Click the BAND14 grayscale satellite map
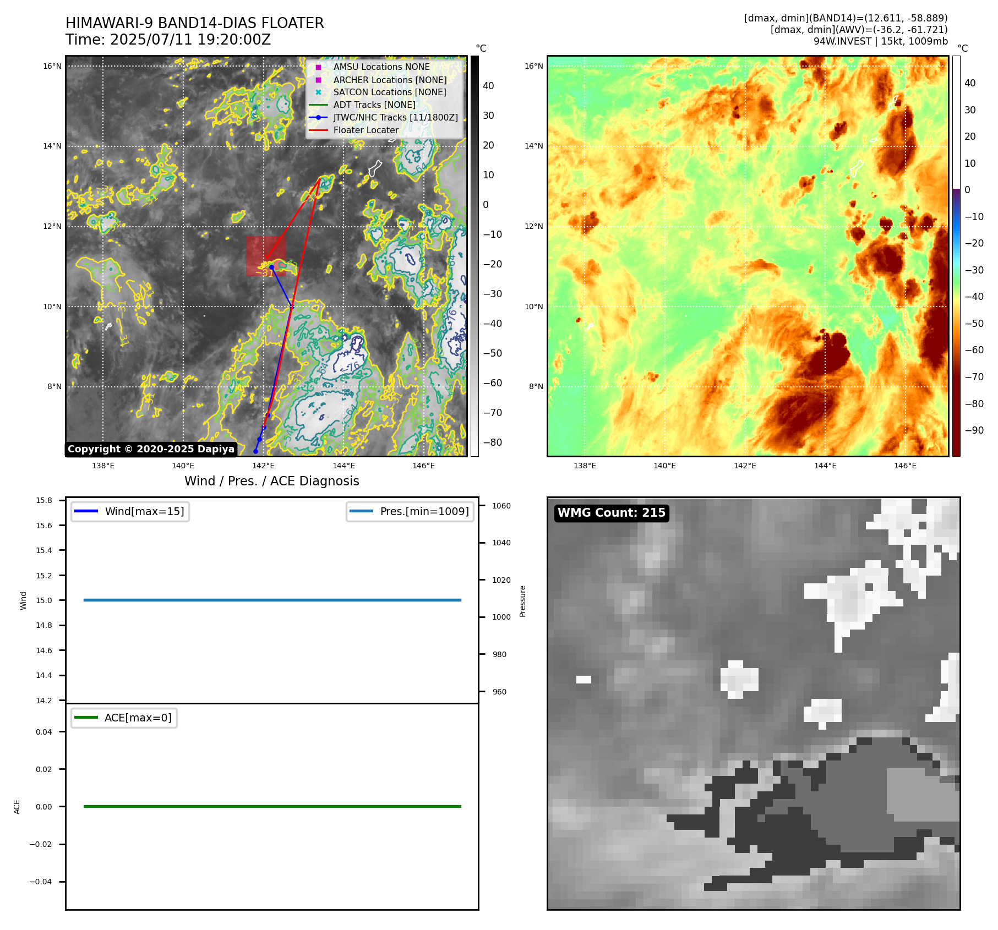The height and width of the screenshot is (930, 998). tap(266, 256)
